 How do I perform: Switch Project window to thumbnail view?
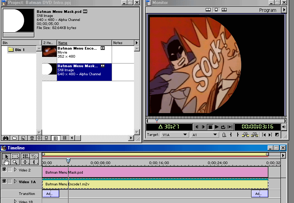coord(56,138)
